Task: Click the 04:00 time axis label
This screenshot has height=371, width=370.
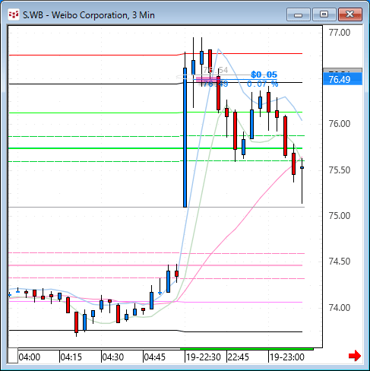Action: pyautogui.click(x=30, y=357)
